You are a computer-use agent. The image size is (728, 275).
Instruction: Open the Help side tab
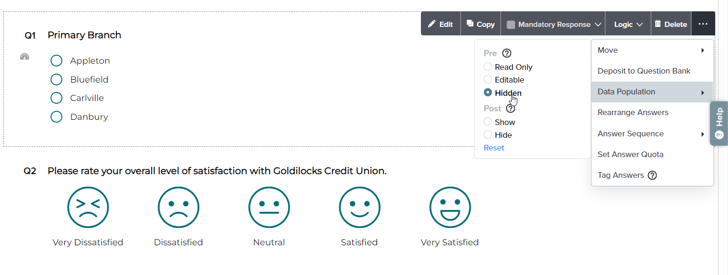click(x=719, y=124)
